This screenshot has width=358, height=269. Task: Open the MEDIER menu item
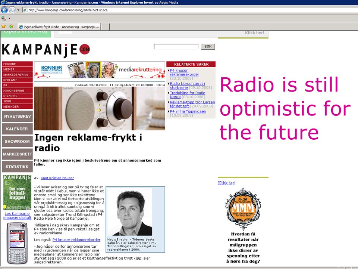(x=18, y=69)
